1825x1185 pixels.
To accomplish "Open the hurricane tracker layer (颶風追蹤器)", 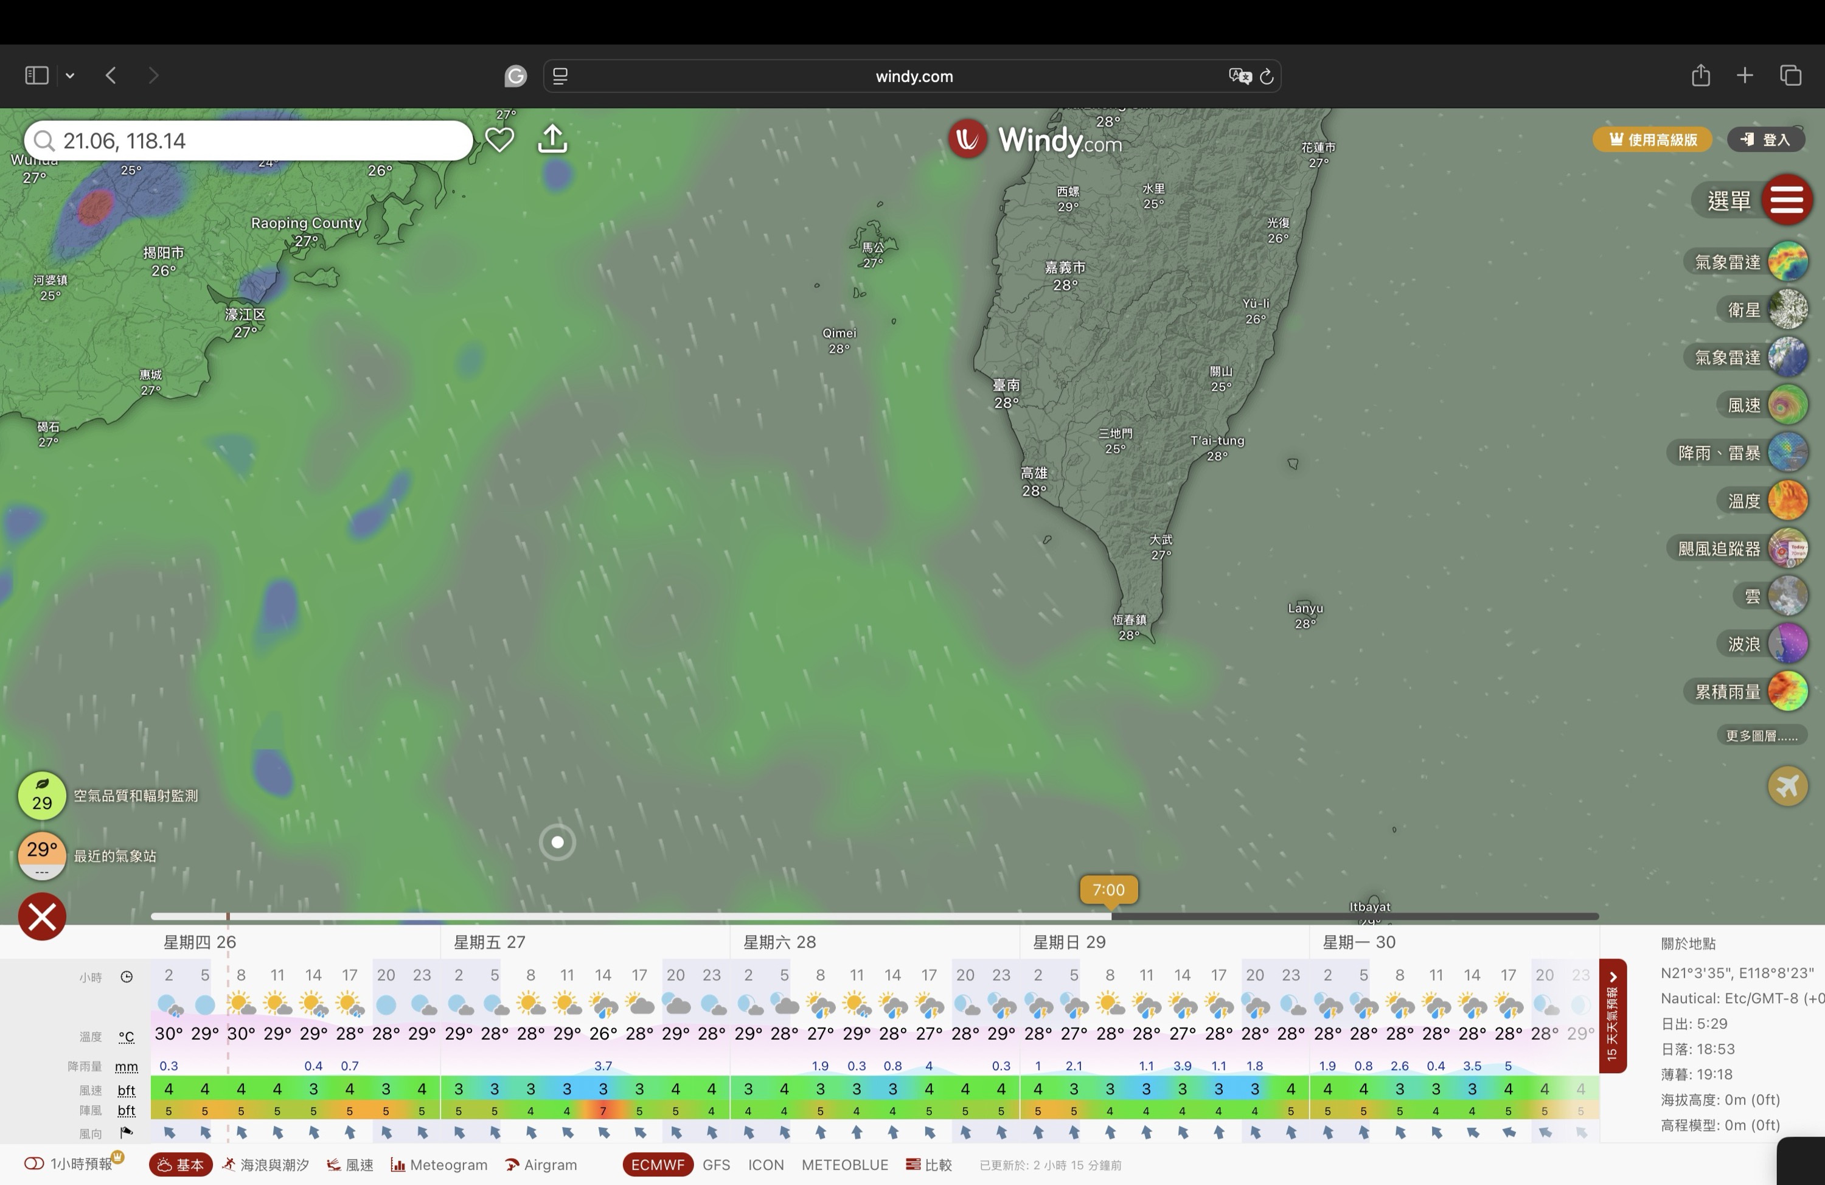I will point(1787,549).
